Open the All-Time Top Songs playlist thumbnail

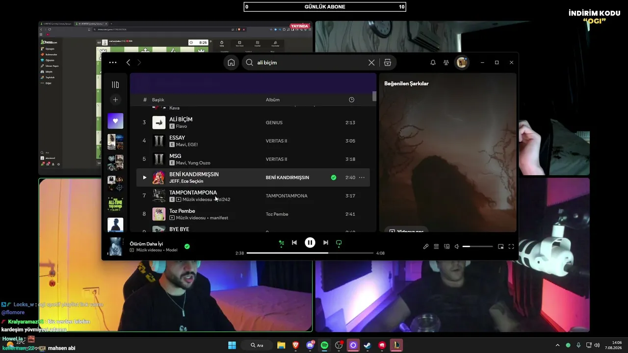115,204
